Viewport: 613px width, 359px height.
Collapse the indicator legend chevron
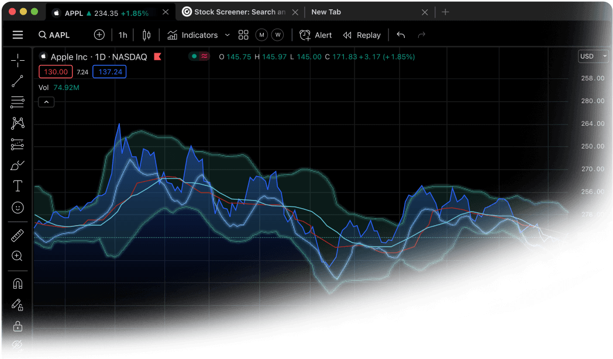click(46, 102)
